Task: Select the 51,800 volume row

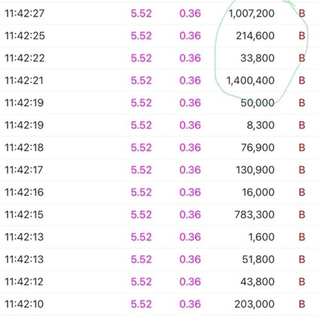Action: click(x=159, y=259)
